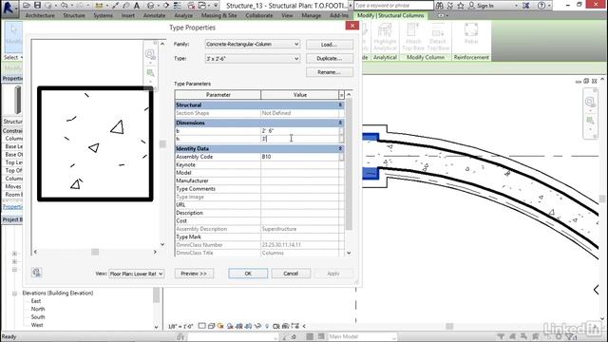Collapse the Dimensions parameter group
The height and width of the screenshot is (342, 608).
point(340,123)
